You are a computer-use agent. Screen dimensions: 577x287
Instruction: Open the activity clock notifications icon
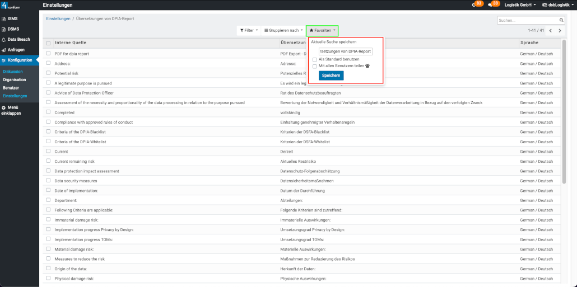474,5
